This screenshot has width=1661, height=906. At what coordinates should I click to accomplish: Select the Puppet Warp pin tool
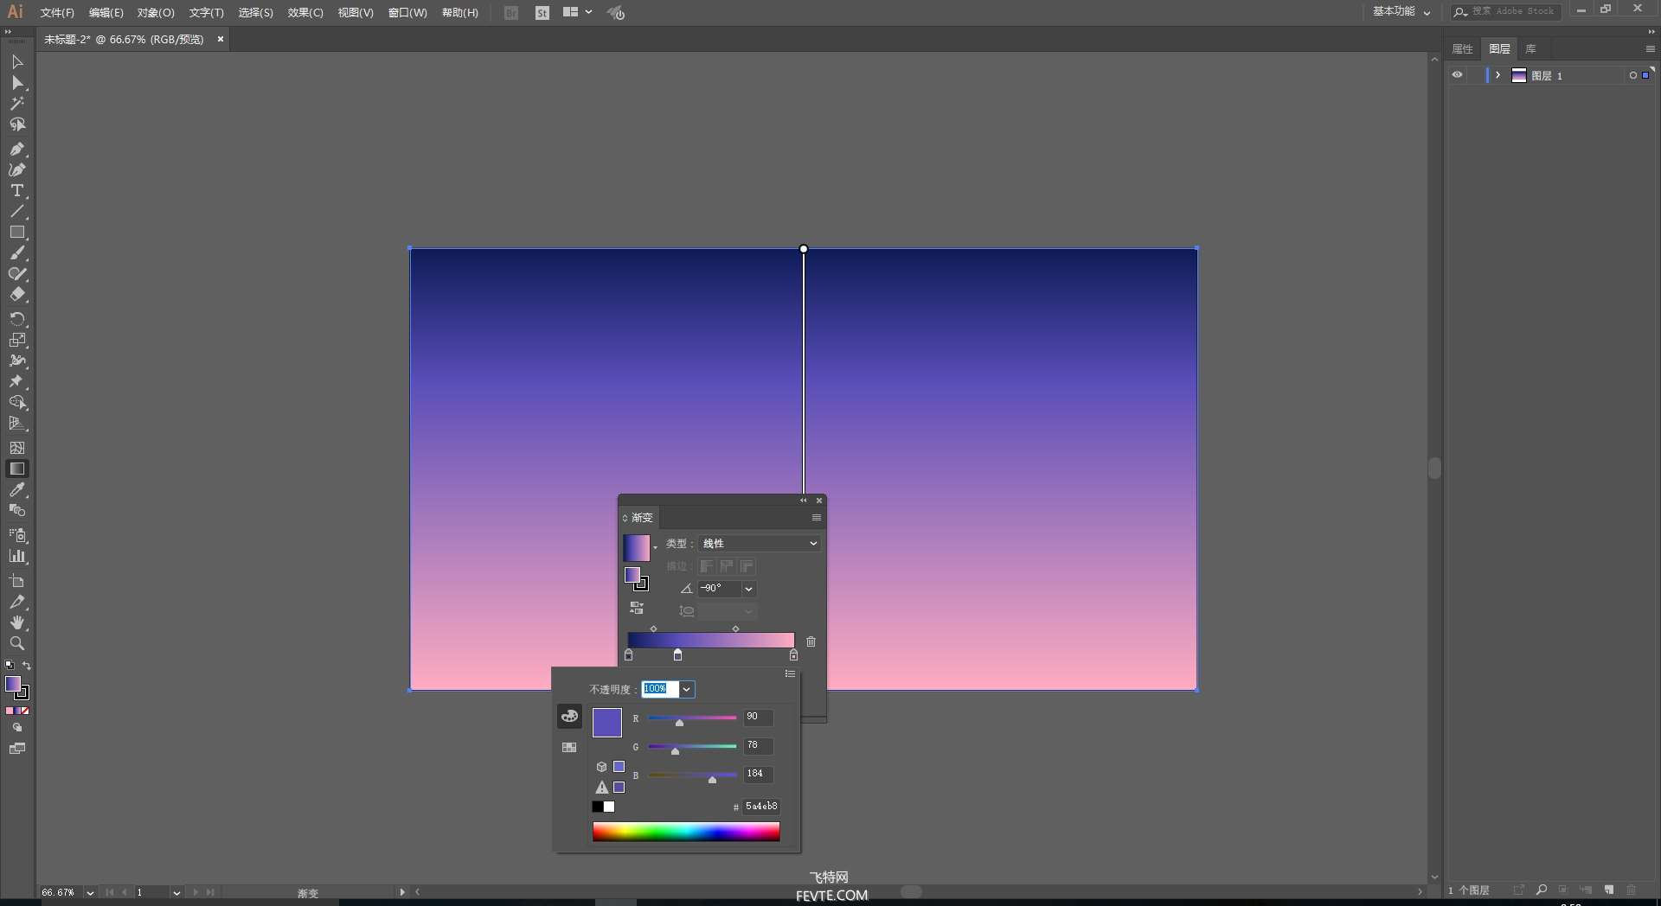pos(17,381)
